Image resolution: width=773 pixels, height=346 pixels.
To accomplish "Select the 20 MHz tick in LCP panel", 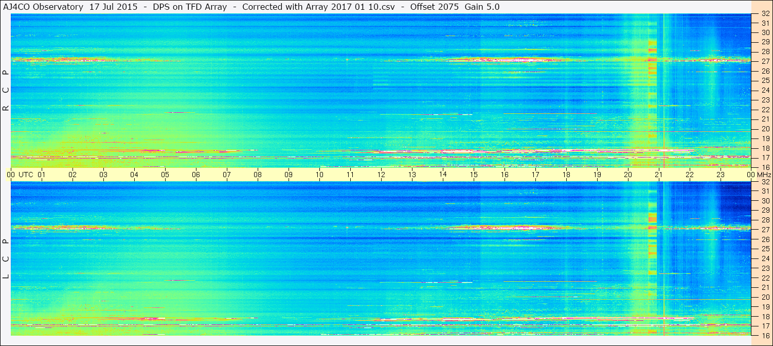I will point(765,297).
